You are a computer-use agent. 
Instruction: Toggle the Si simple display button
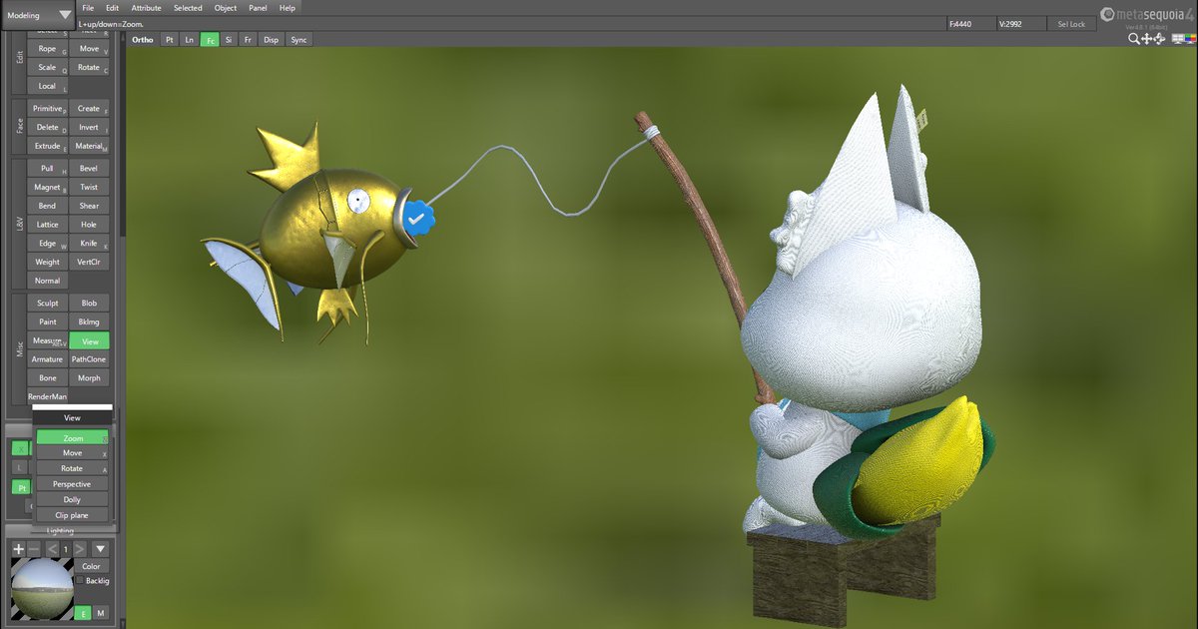229,39
